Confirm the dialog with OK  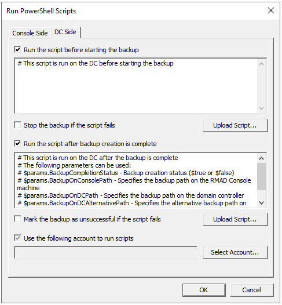204,290
